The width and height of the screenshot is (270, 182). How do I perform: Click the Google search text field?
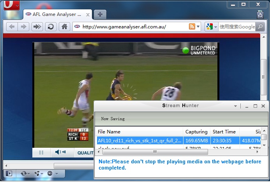pyautogui.click(x=237, y=26)
